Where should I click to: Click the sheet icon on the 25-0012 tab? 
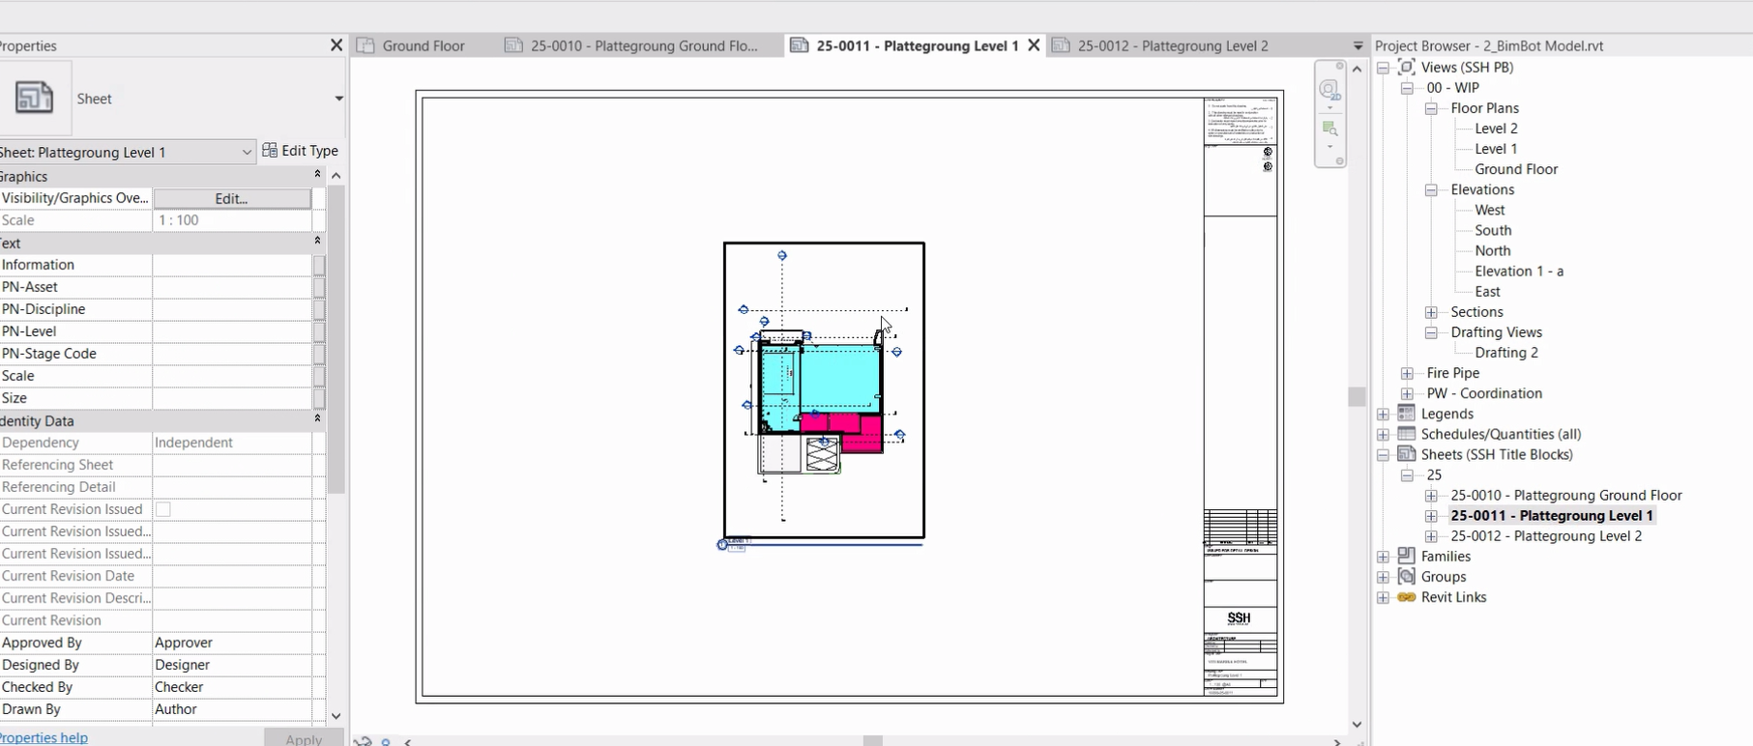click(1061, 45)
